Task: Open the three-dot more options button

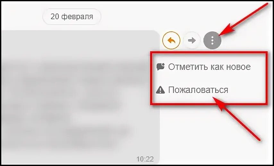Action: 212,40
